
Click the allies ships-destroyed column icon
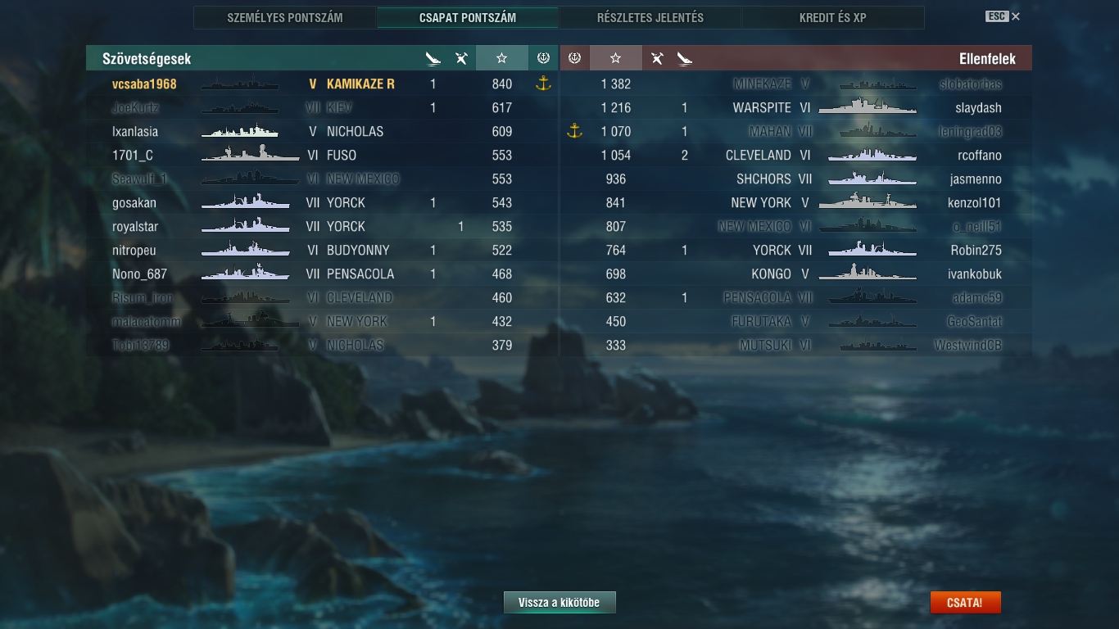pyautogui.click(x=433, y=58)
